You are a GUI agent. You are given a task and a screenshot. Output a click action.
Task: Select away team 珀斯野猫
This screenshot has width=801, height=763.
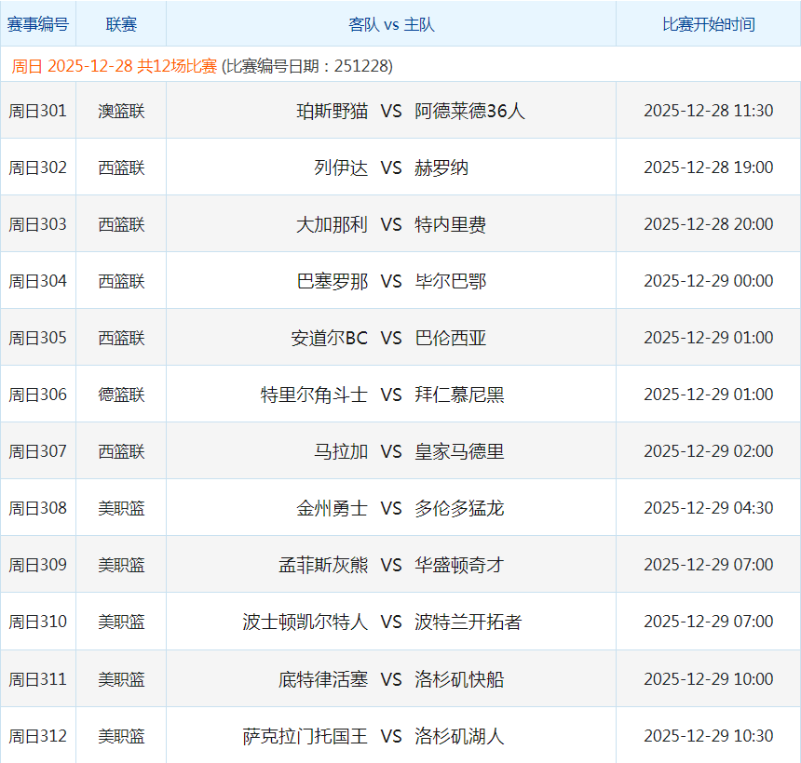pyautogui.click(x=333, y=111)
